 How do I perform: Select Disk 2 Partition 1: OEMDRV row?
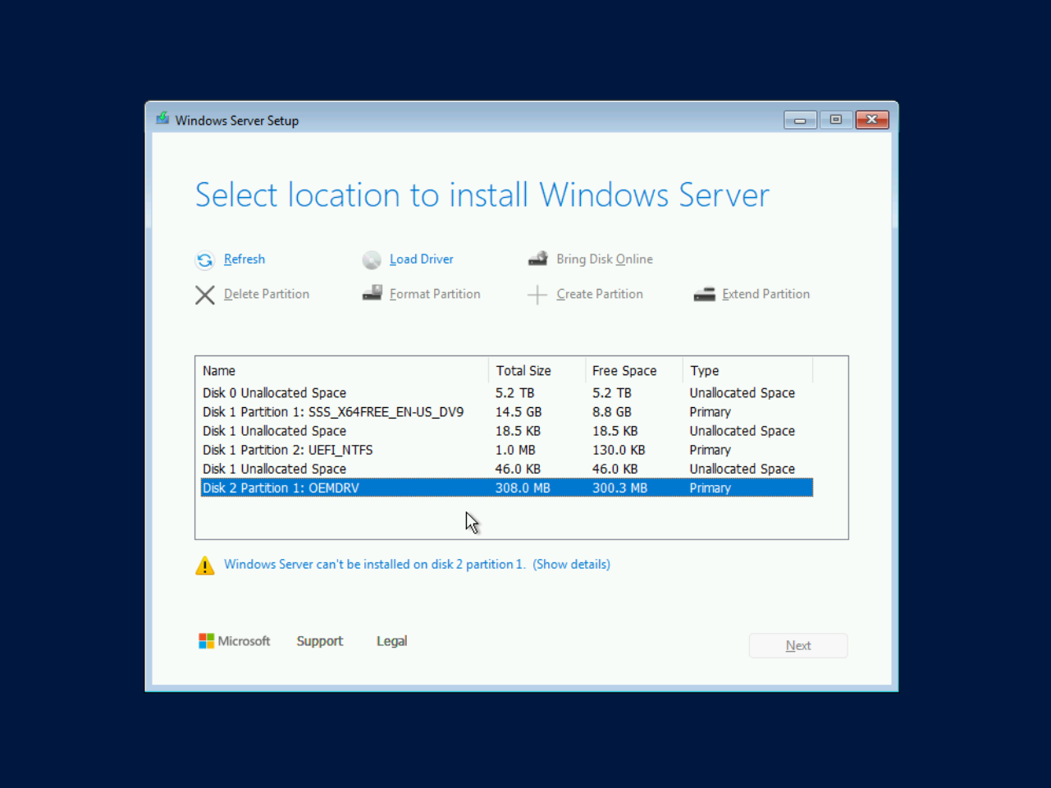coord(507,488)
